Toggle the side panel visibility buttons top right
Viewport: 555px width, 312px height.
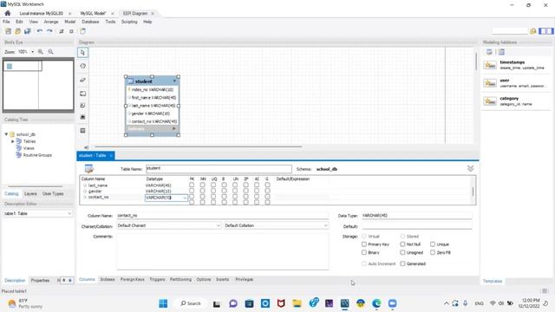coord(545,31)
